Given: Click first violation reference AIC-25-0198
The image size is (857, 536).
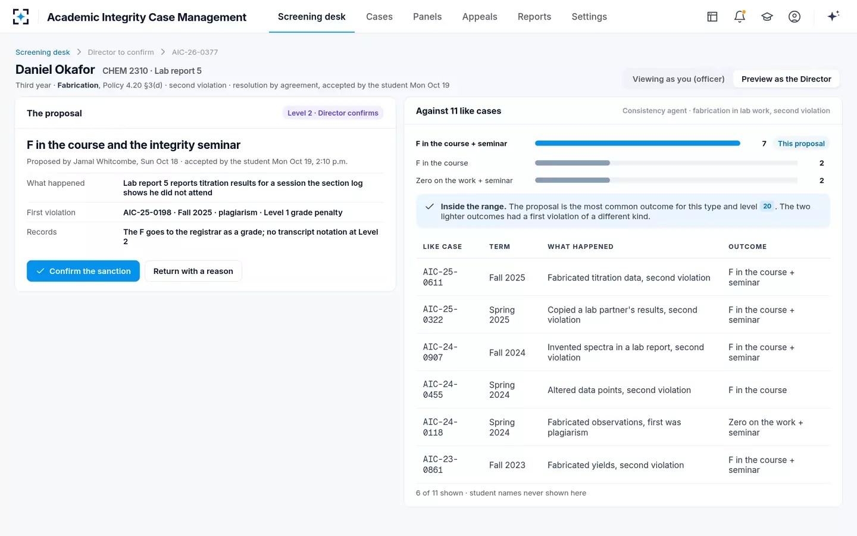Looking at the screenshot, I should (147, 213).
